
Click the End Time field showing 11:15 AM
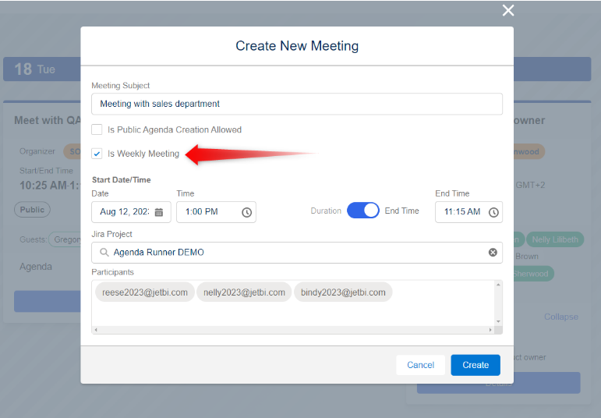tap(468, 212)
